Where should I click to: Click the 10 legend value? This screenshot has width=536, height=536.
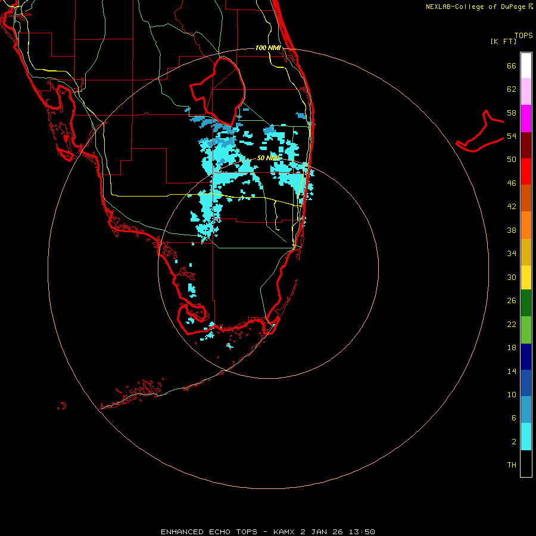pyautogui.click(x=512, y=394)
